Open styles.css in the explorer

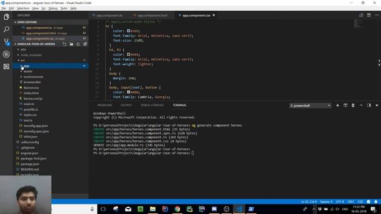[30, 115]
